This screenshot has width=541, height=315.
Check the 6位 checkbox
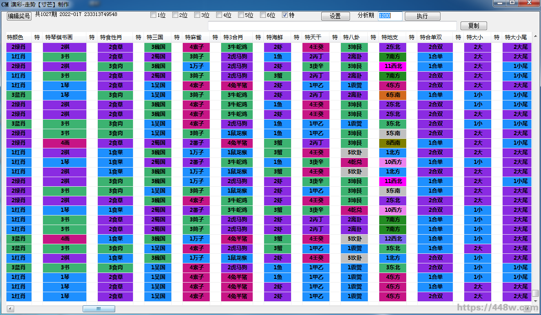[x=263, y=15]
